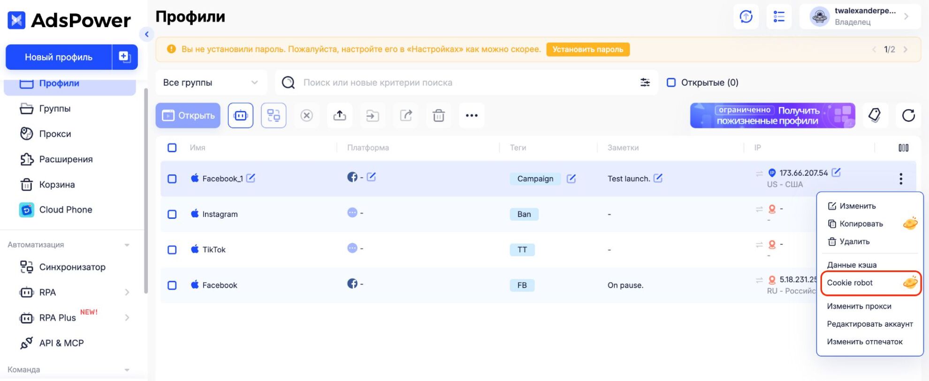This screenshot has width=929, height=381.
Task: Select Редактировать аккаунт menu entry
Action: [x=870, y=324]
